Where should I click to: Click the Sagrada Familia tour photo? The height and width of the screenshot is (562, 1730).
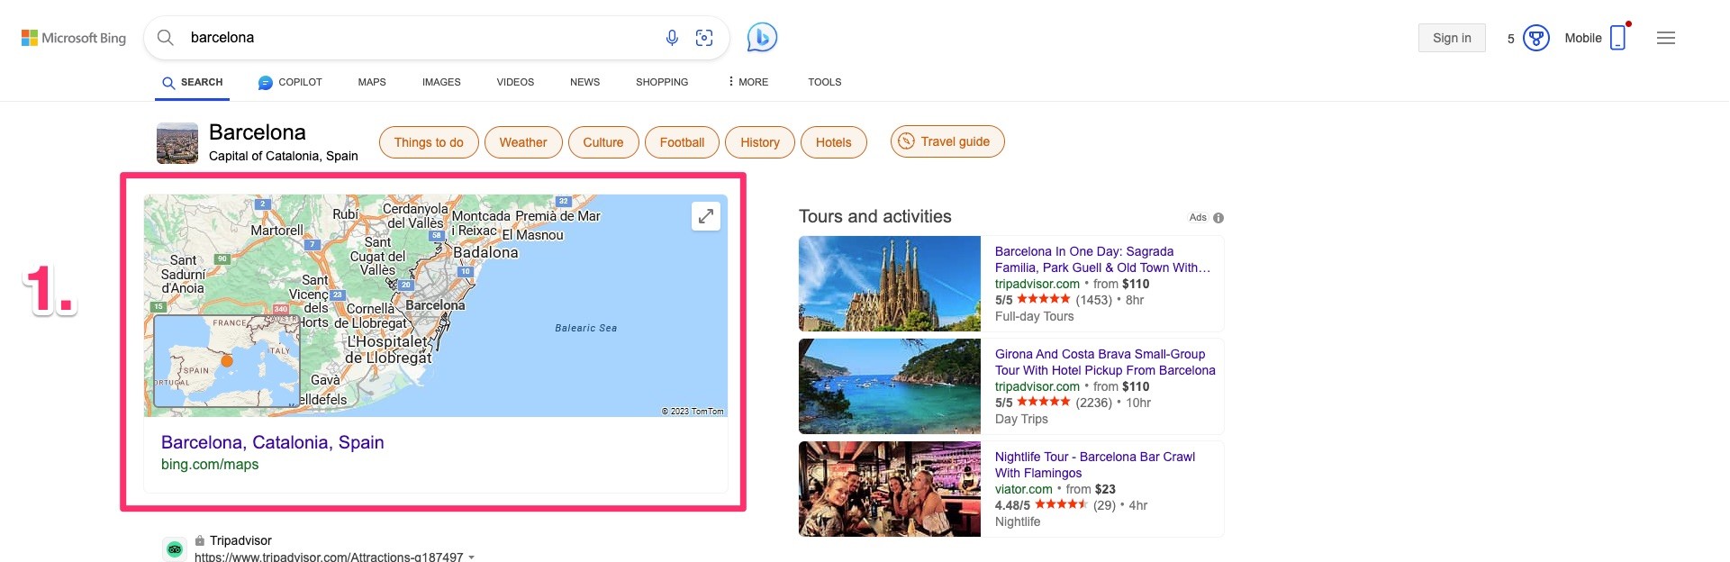[x=890, y=284]
